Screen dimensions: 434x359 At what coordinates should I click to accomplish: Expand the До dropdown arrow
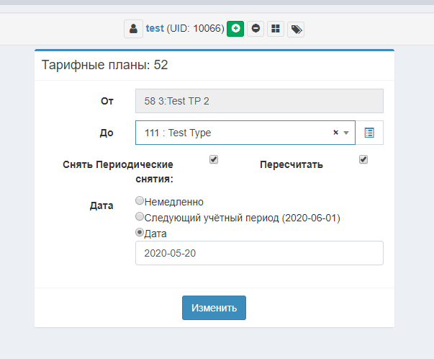click(x=346, y=133)
